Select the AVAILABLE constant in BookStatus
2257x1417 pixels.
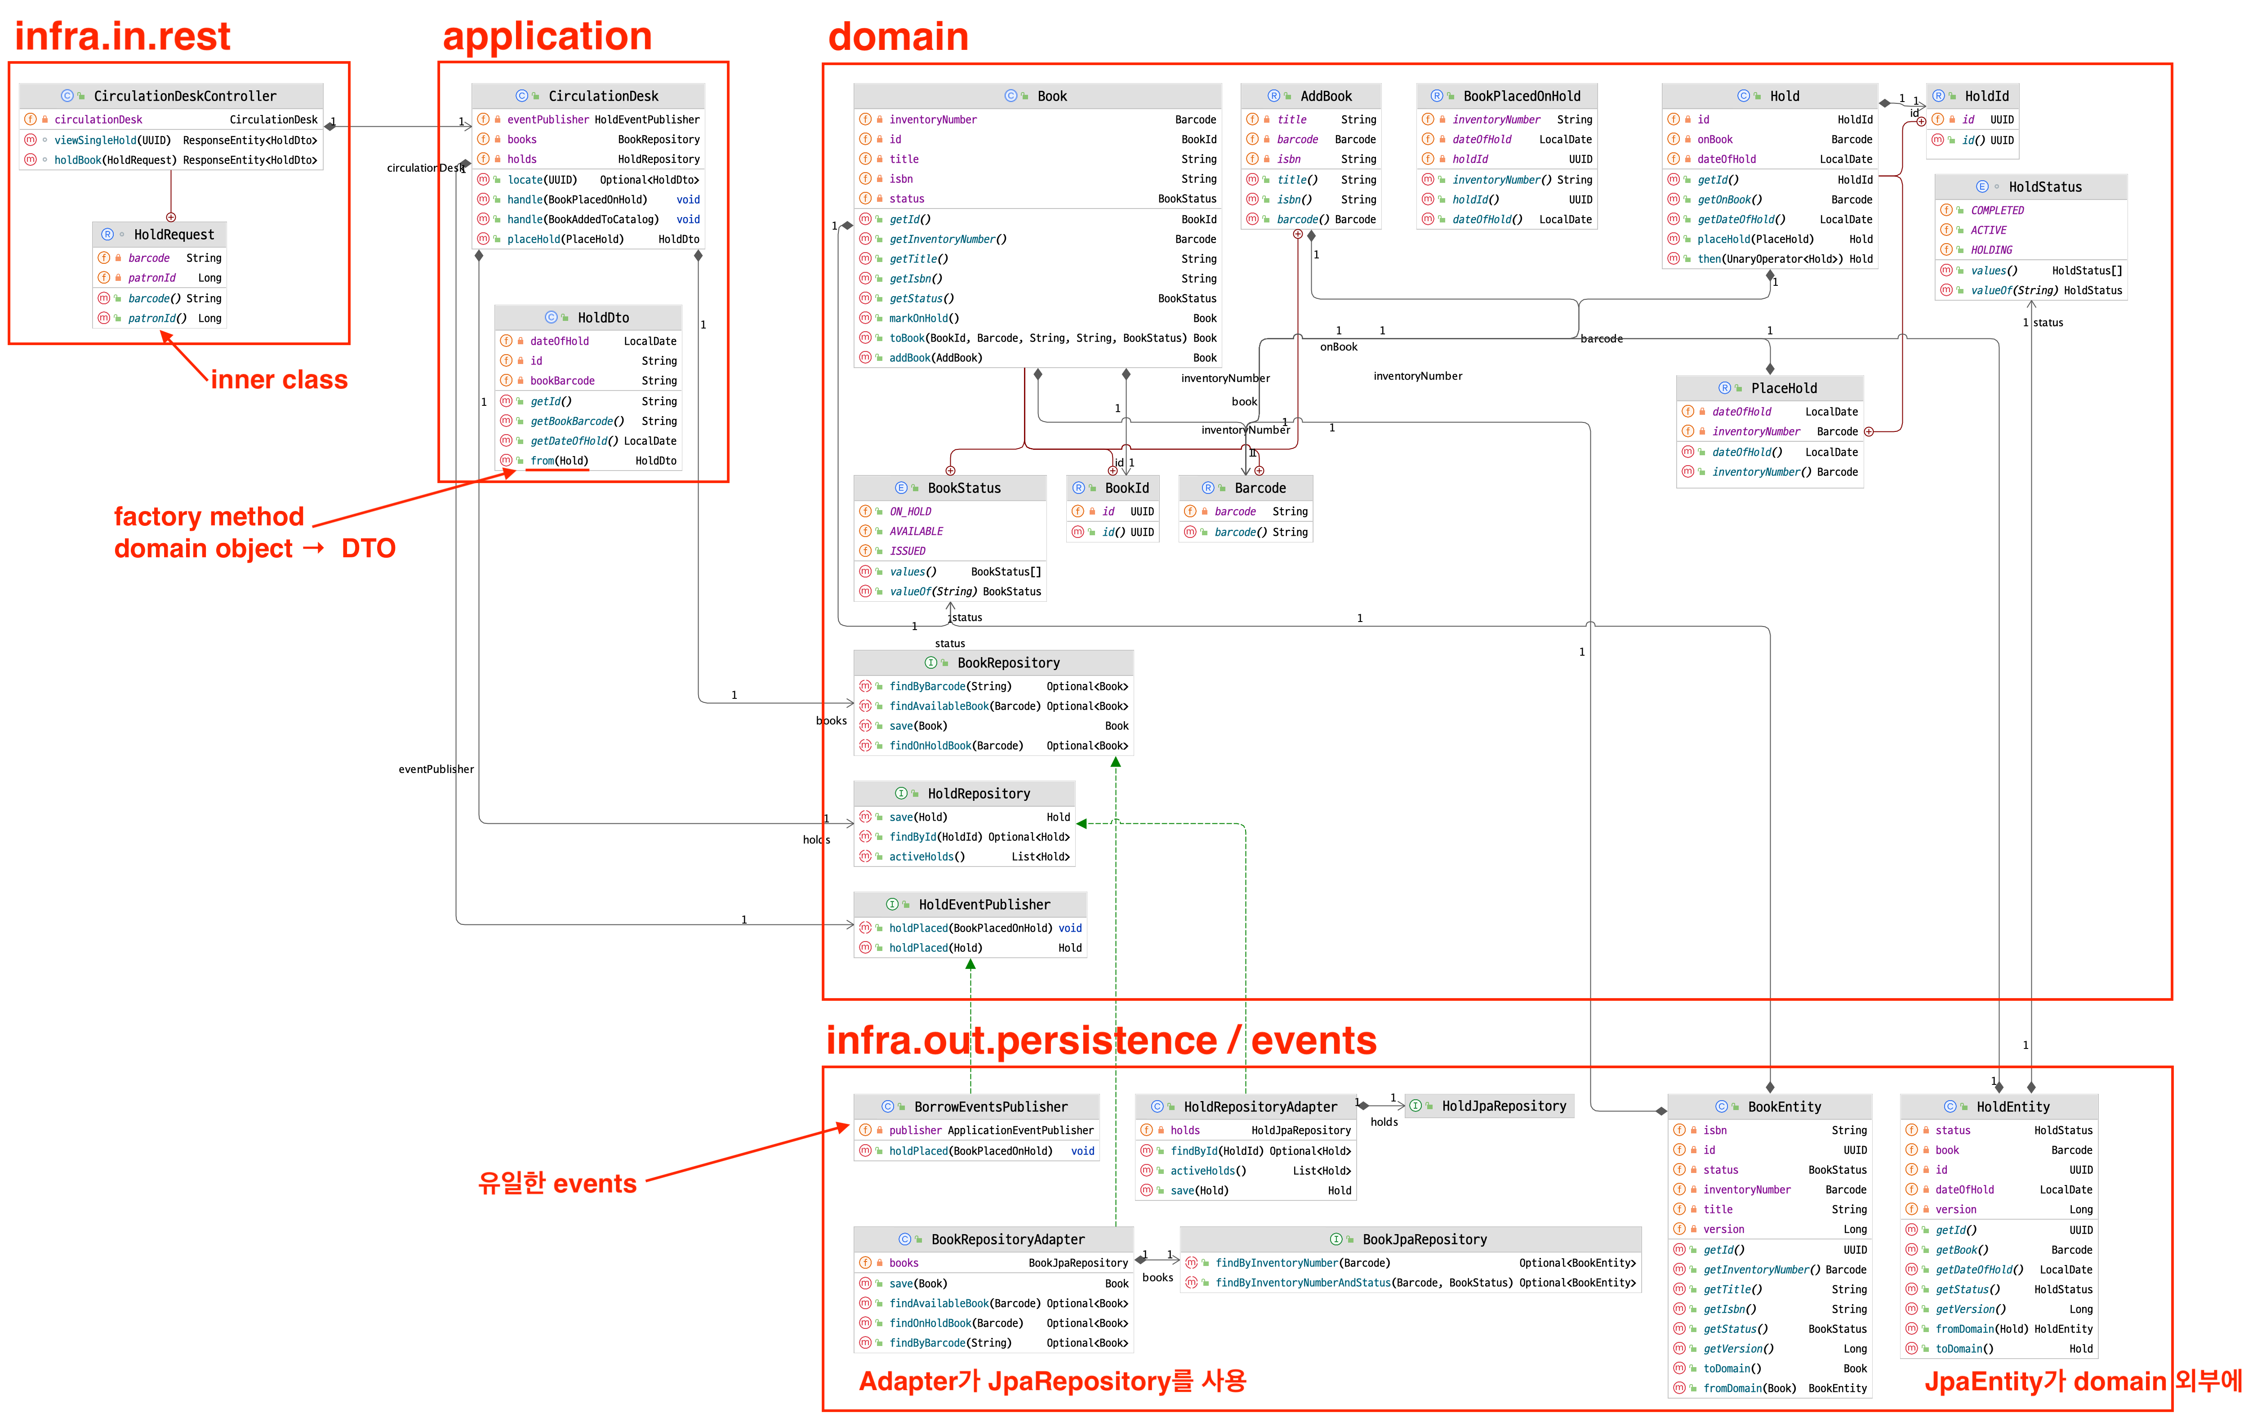(x=949, y=531)
